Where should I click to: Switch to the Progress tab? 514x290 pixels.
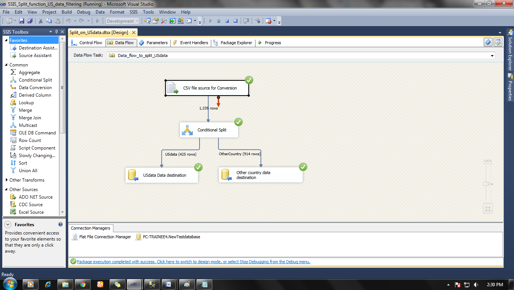point(269,43)
